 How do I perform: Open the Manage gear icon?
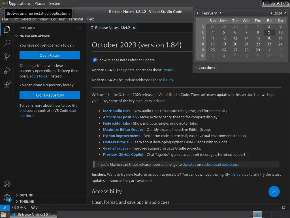pyautogui.click(x=7, y=198)
